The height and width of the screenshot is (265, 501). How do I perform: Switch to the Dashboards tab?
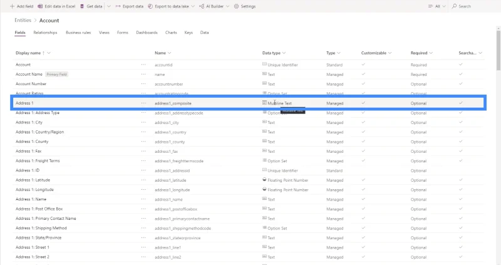[x=147, y=33]
